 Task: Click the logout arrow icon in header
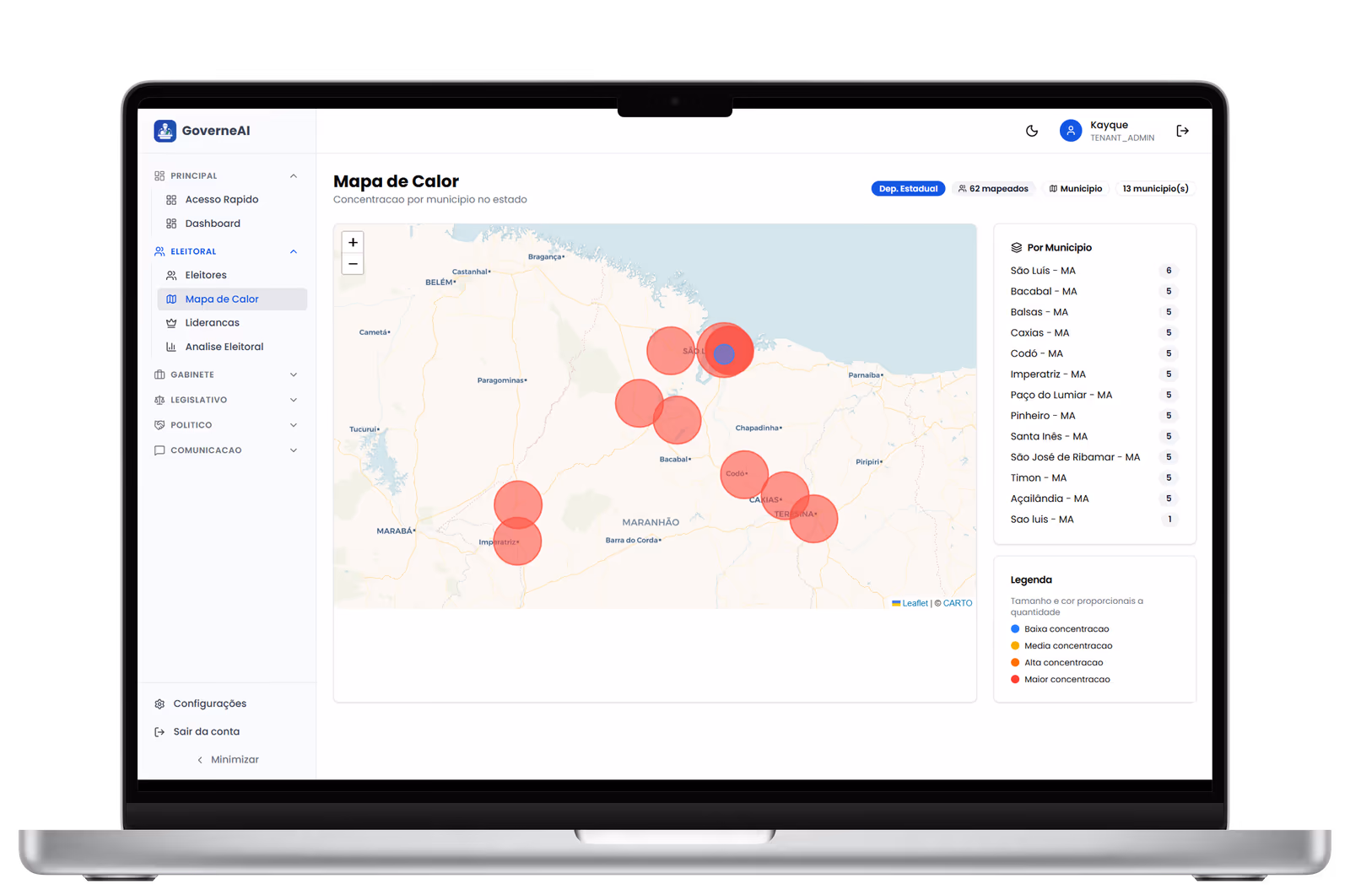1182,131
